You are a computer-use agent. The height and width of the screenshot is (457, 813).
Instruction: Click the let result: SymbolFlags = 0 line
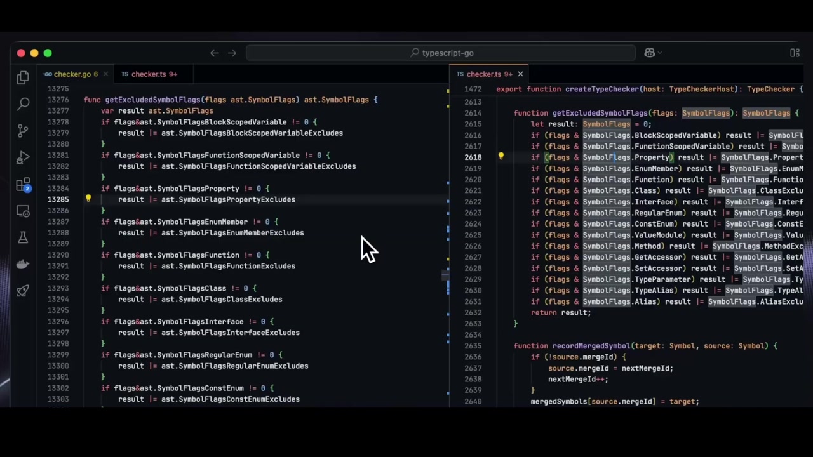591,124
